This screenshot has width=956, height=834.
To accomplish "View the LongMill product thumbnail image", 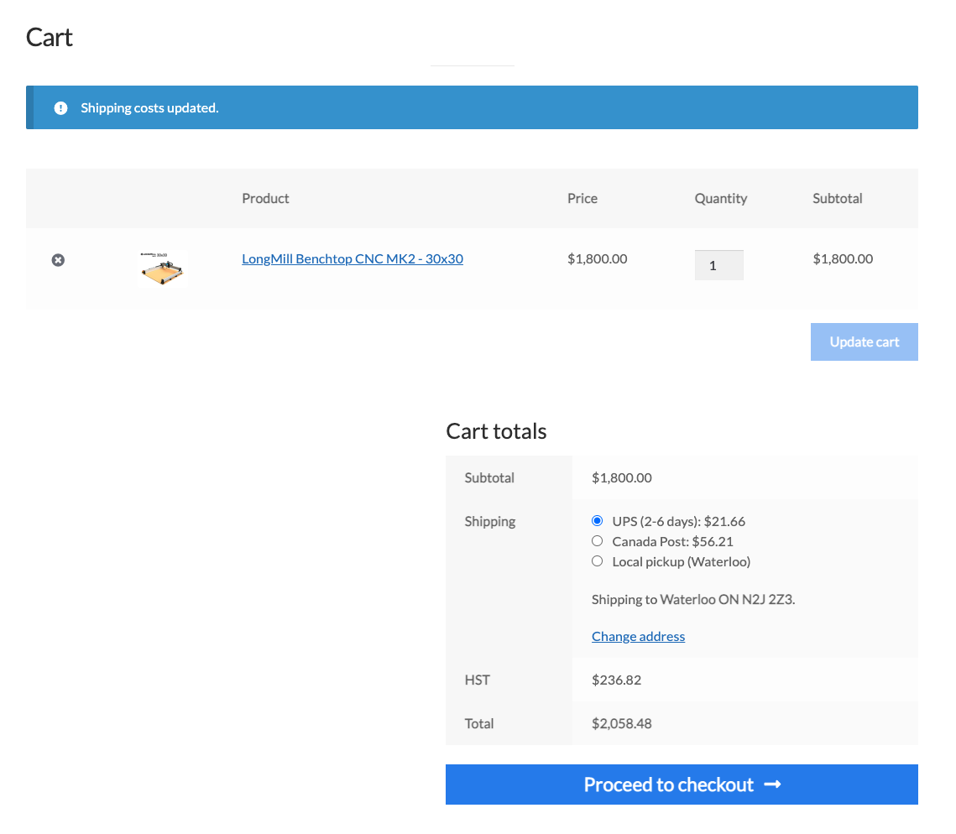I will [161, 268].
